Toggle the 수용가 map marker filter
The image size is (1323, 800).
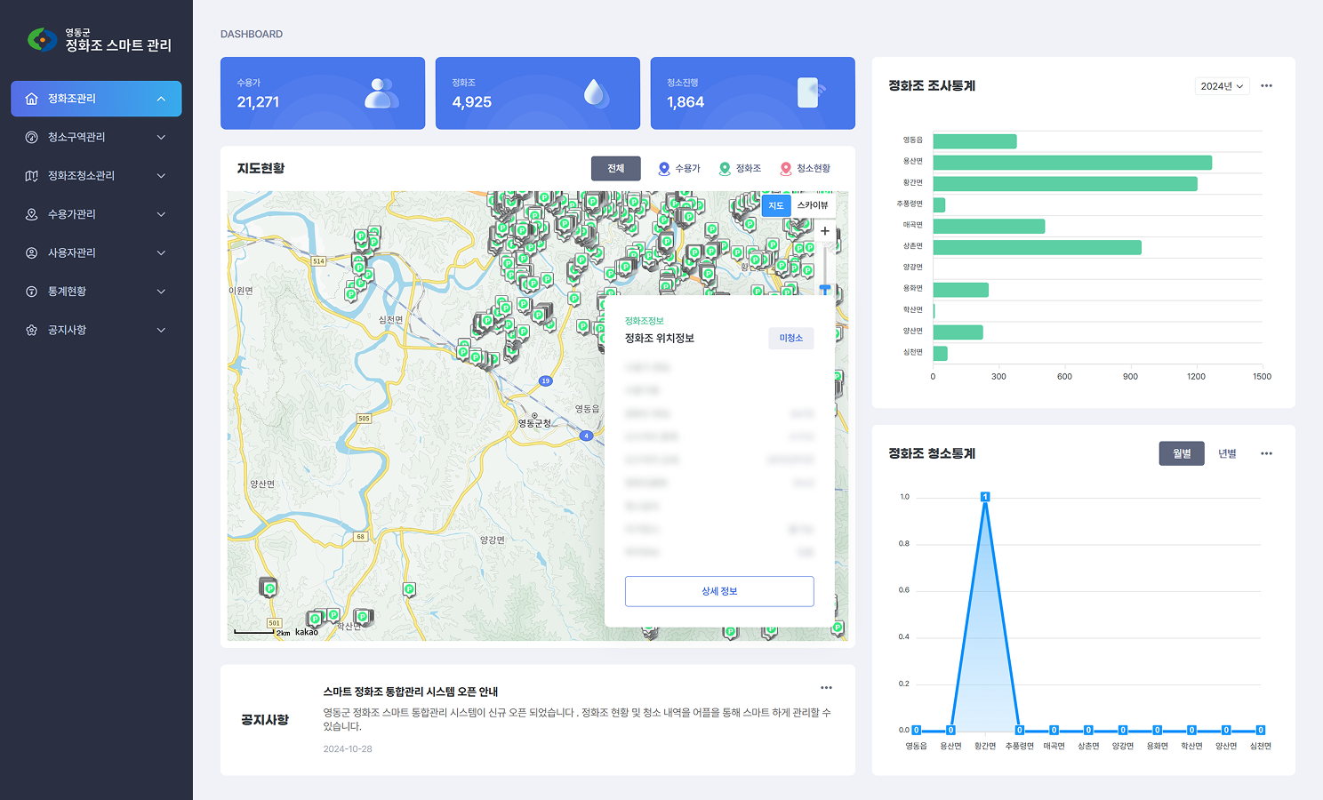tap(679, 169)
